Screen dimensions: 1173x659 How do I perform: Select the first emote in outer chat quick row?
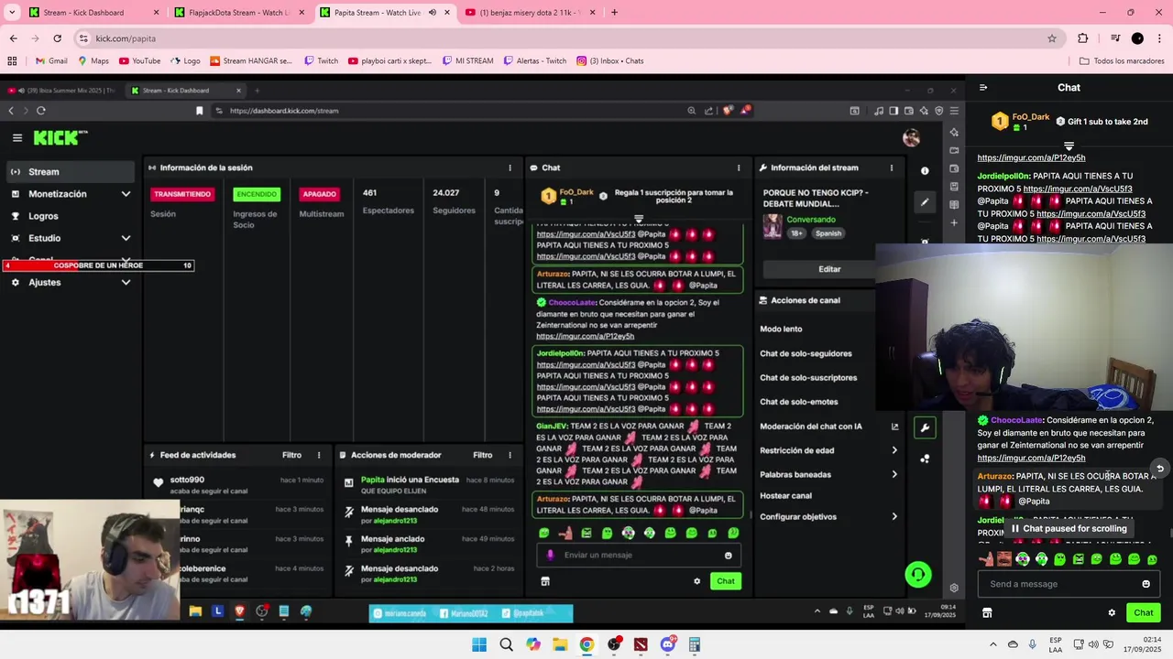(986, 559)
